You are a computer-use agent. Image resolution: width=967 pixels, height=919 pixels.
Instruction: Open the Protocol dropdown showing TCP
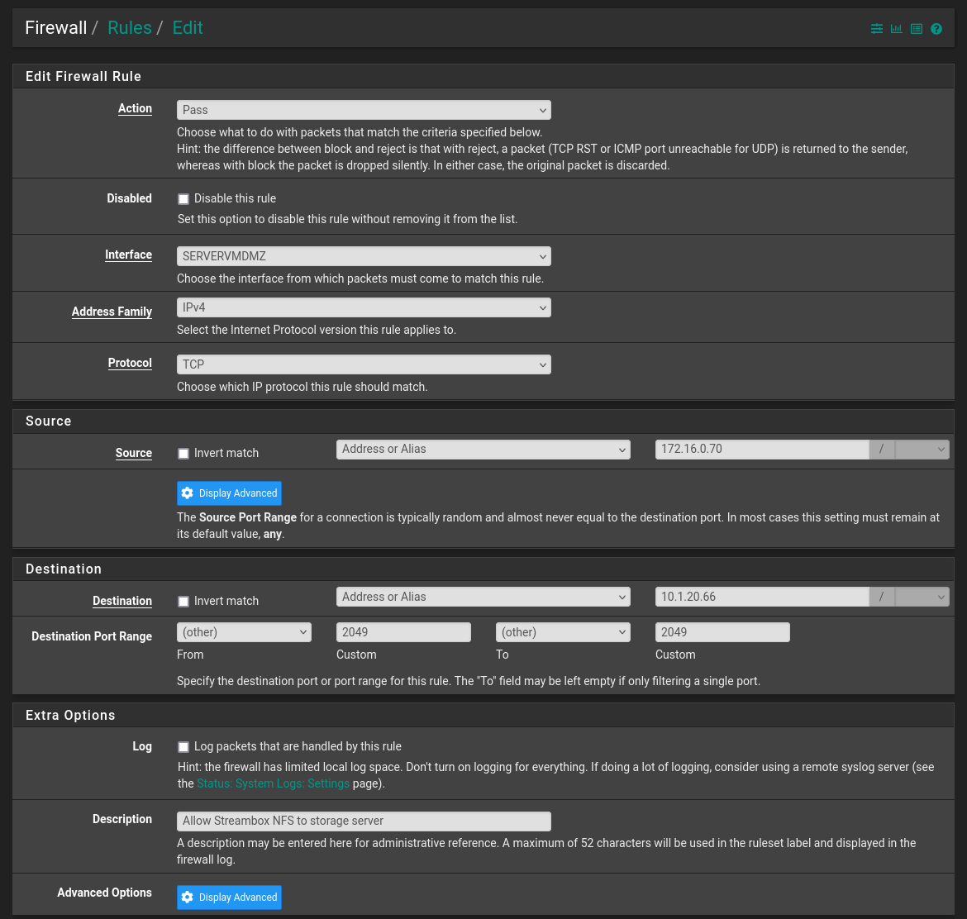[364, 364]
